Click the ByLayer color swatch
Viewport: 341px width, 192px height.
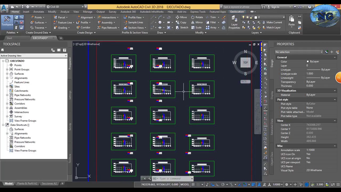[x=308, y=62]
